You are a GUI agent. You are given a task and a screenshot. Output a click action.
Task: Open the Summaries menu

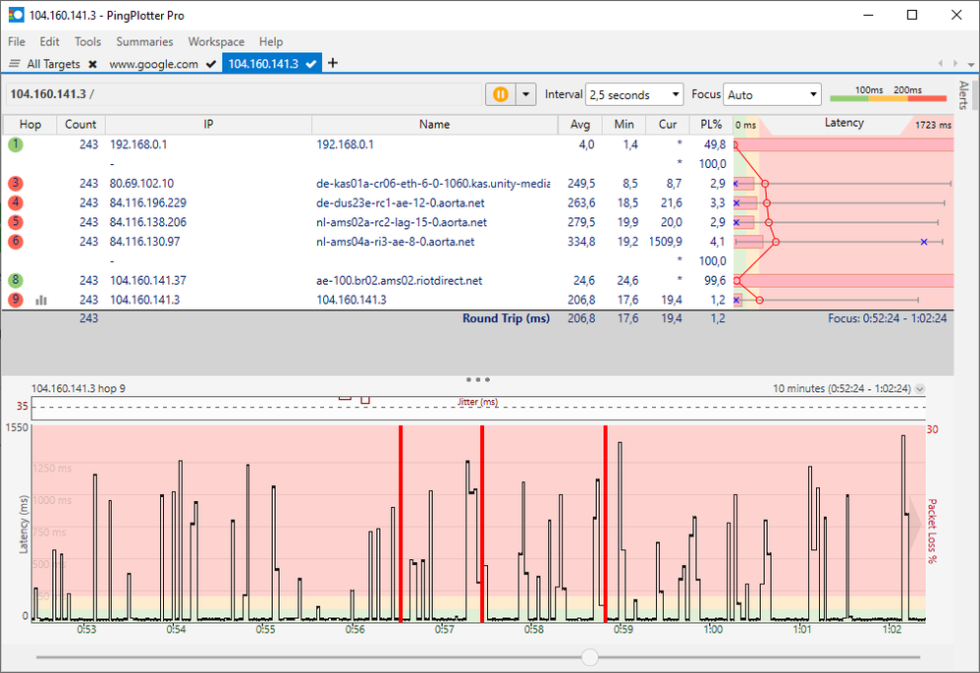pos(144,42)
